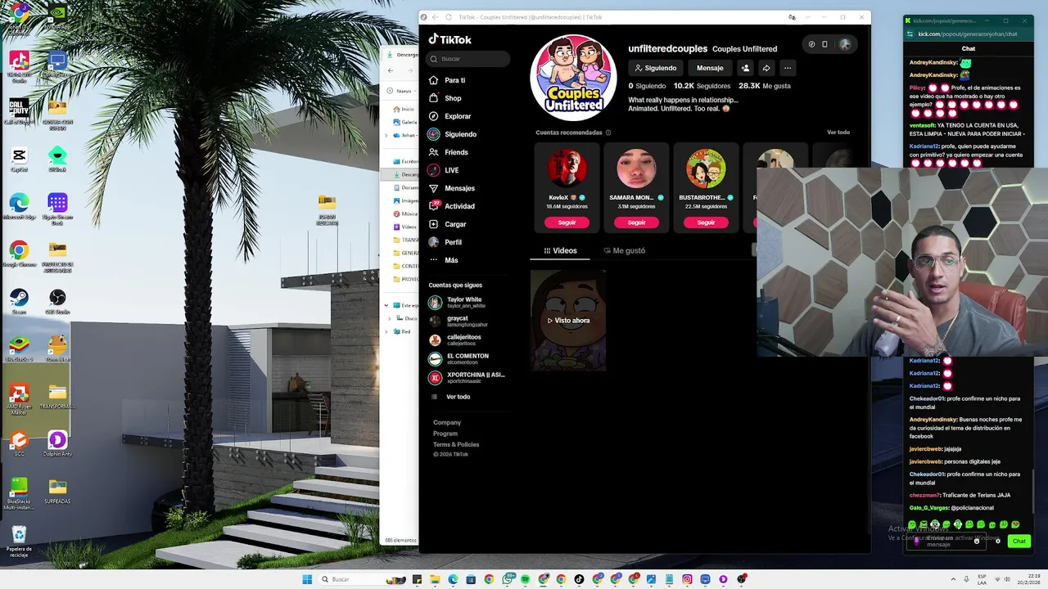Open KevleX profile avatar
The height and width of the screenshot is (589, 1048).
(x=567, y=169)
